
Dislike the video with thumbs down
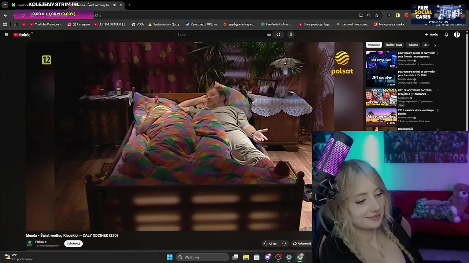coord(284,244)
